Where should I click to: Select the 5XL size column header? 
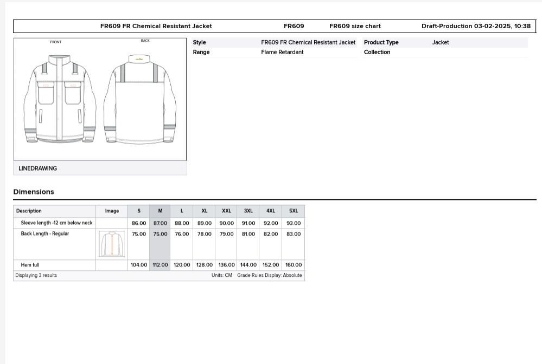coord(293,211)
